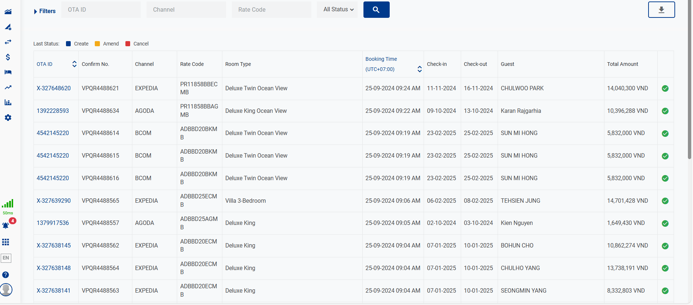This screenshot has height=305, width=693.
Task: Open booking link X-327648620
Action: click(x=54, y=88)
